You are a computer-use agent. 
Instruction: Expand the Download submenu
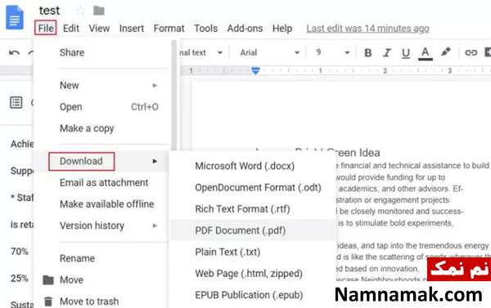pyautogui.click(x=101, y=161)
